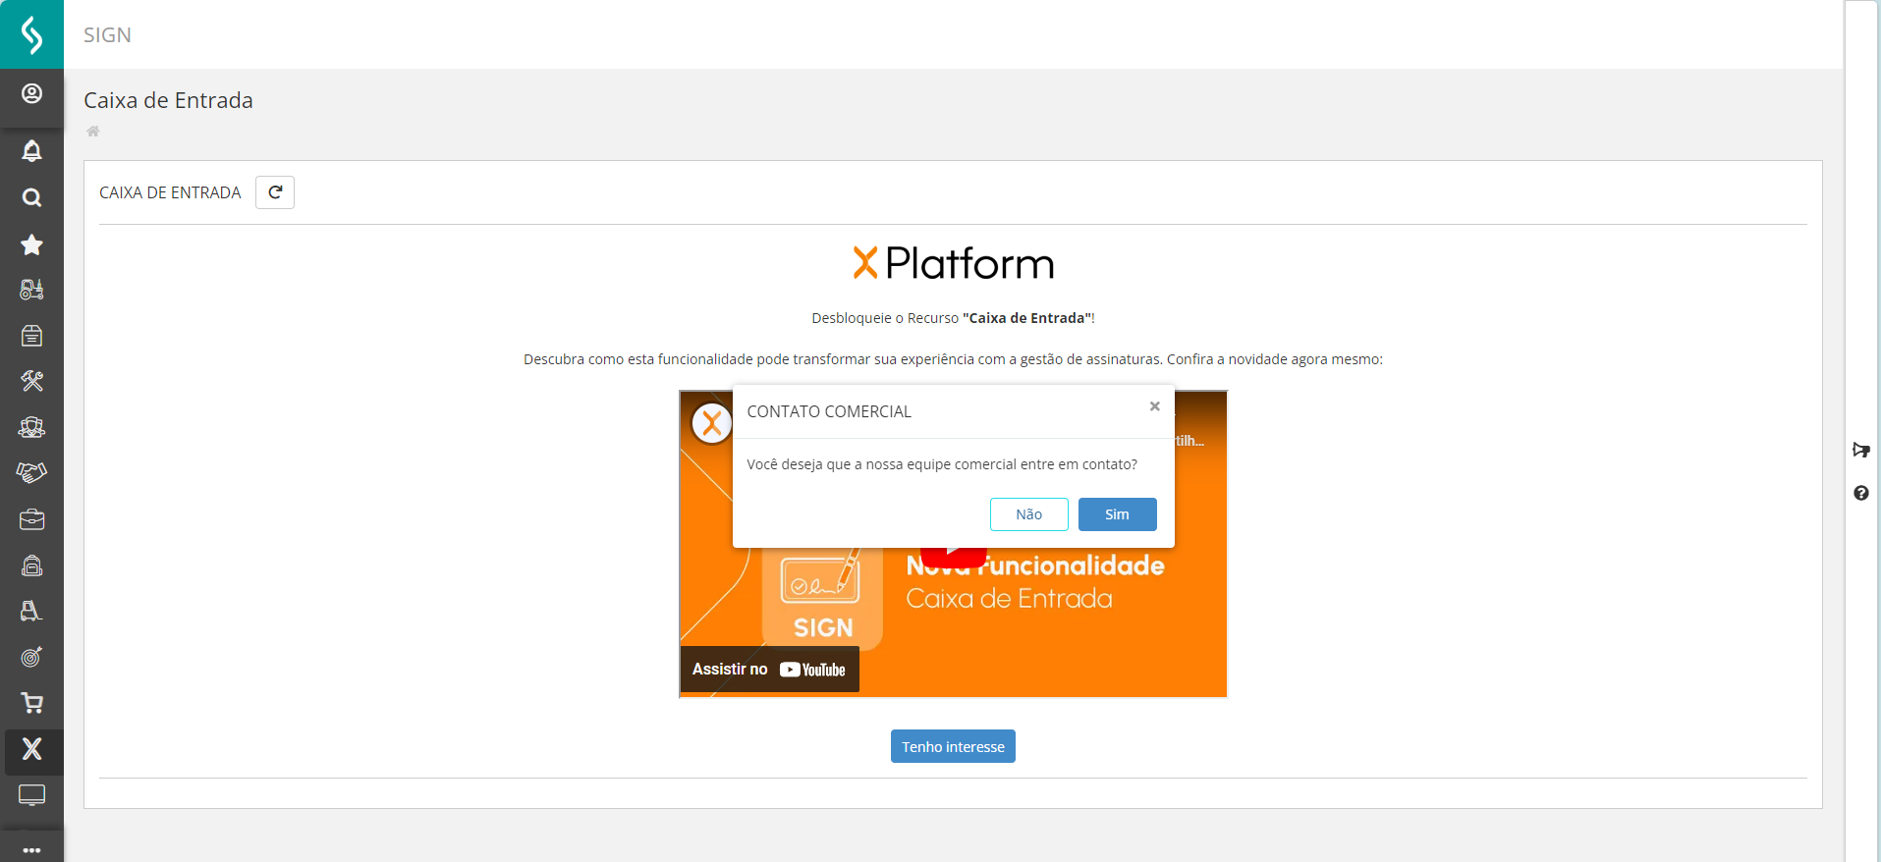The height and width of the screenshot is (862, 1881).
Task: Show more modules via the ellipsis icon
Action: point(31,850)
